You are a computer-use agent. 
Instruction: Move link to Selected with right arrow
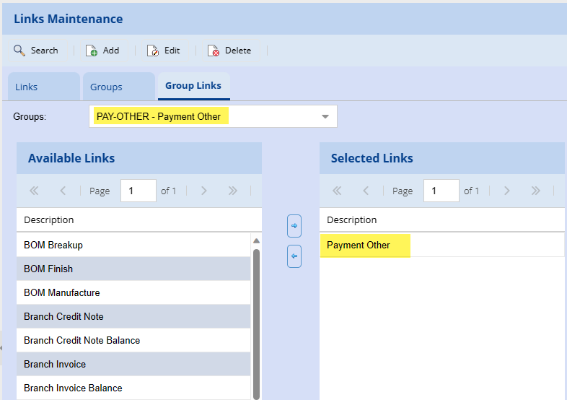coord(294,226)
